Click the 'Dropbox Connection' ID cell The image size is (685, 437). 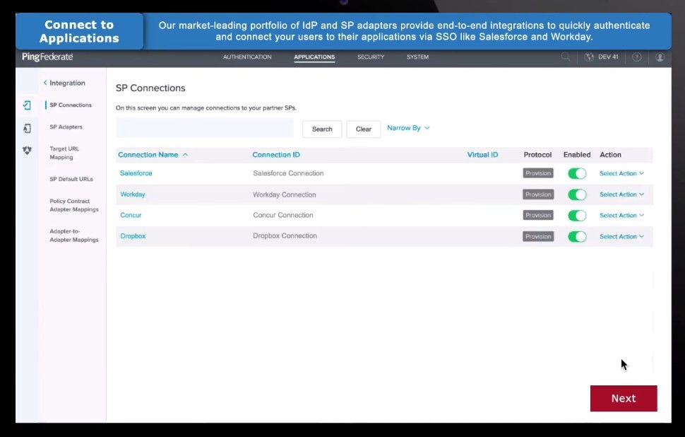coord(285,235)
